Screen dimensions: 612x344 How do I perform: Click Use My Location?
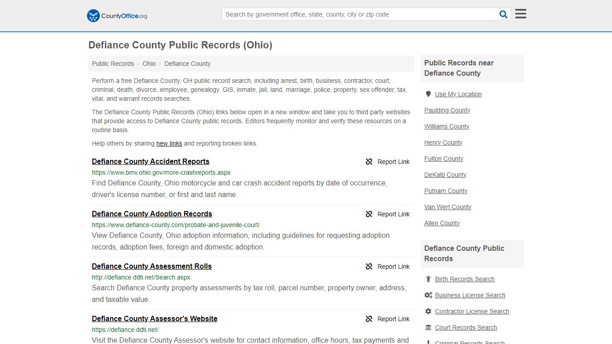[458, 94]
